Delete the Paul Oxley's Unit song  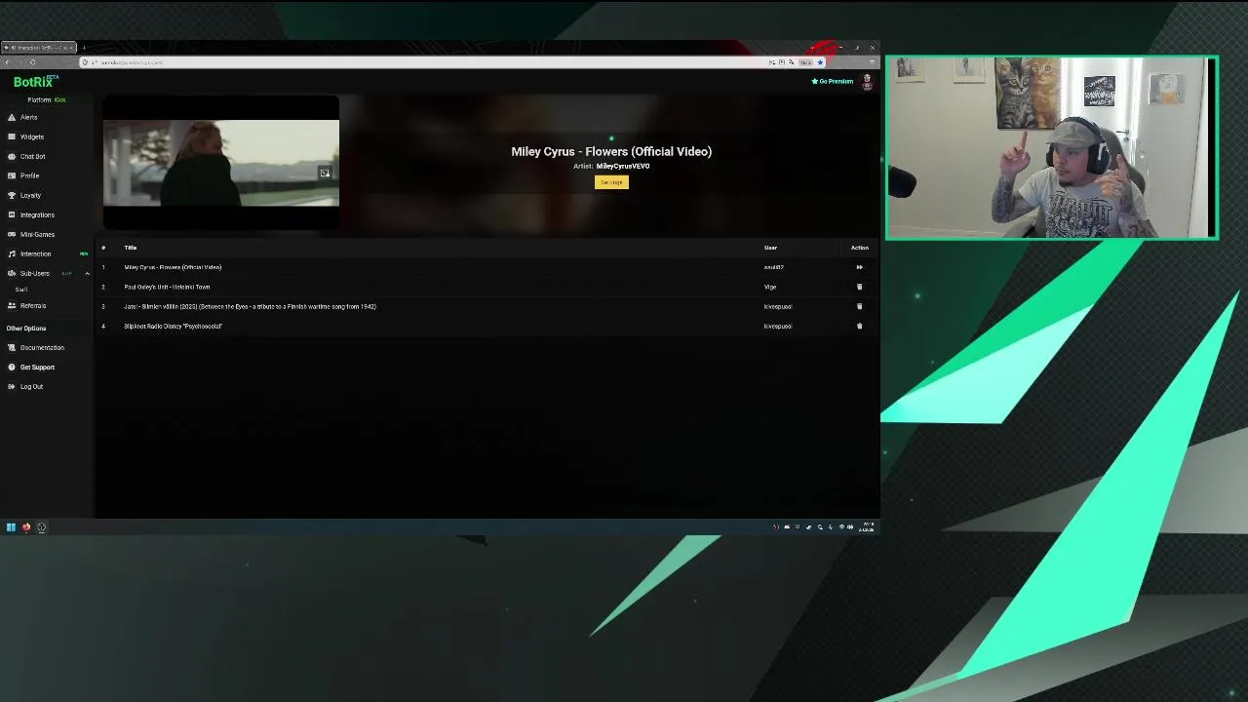coord(859,287)
